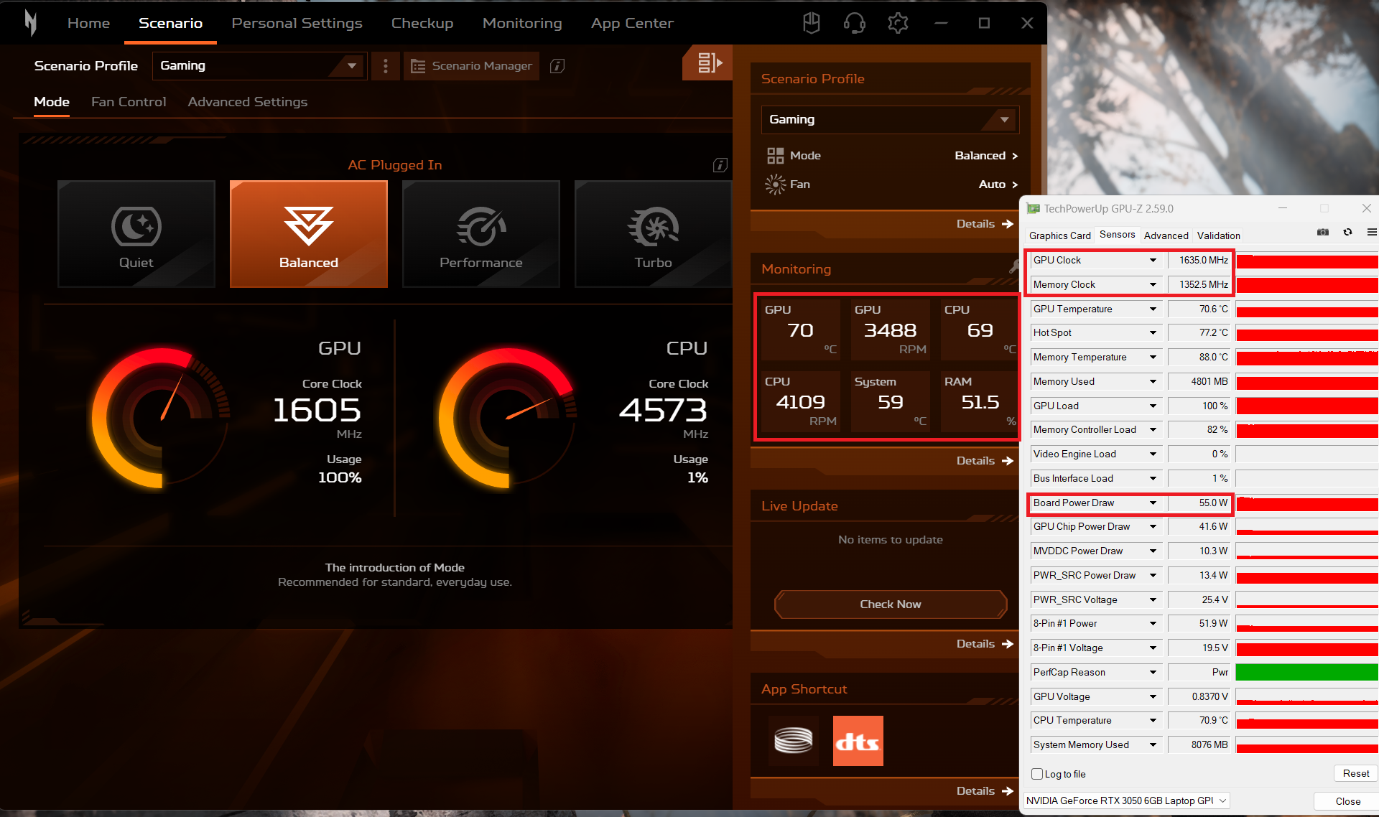Open the three-dot scenario options menu
This screenshot has width=1379, height=817.
coord(386,66)
